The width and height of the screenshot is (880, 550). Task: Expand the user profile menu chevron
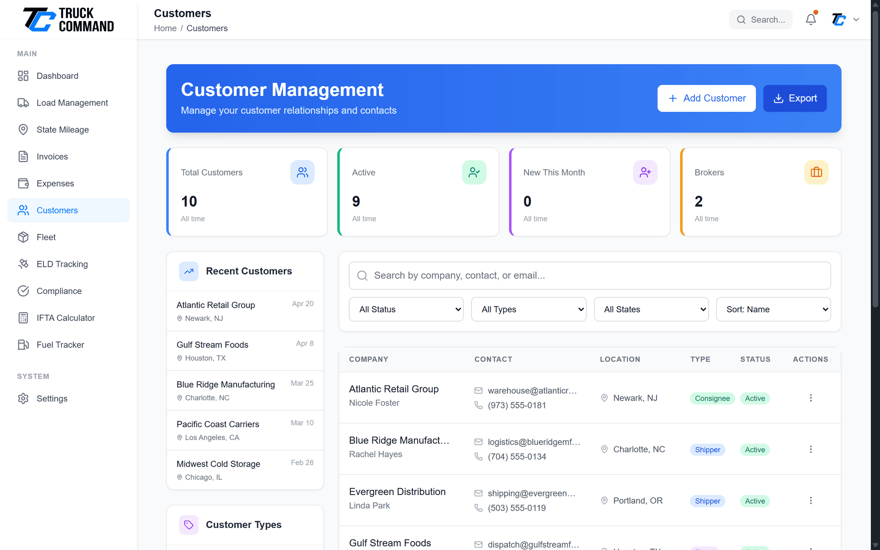(x=856, y=20)
